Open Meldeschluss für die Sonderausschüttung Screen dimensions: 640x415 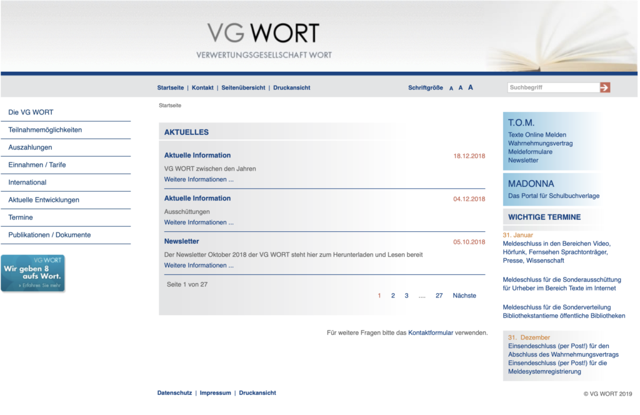click(562, 284)
